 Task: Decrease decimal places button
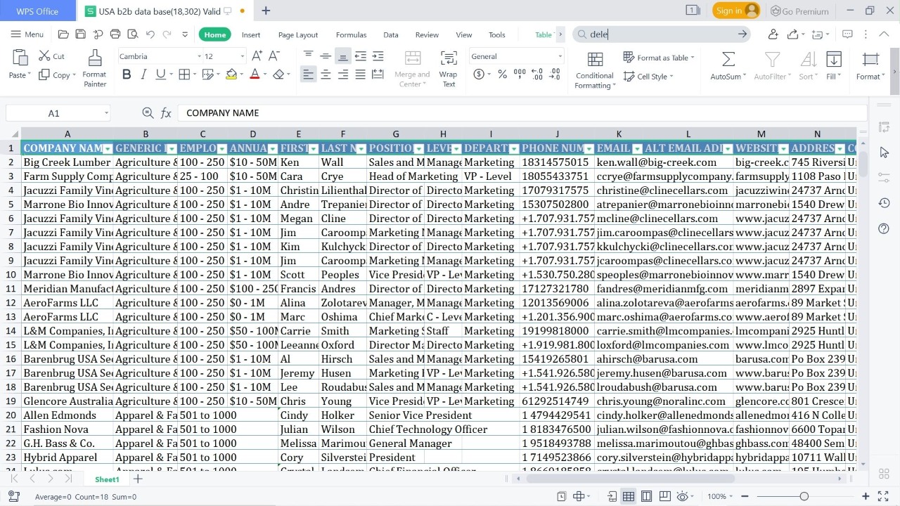point(555,74)
